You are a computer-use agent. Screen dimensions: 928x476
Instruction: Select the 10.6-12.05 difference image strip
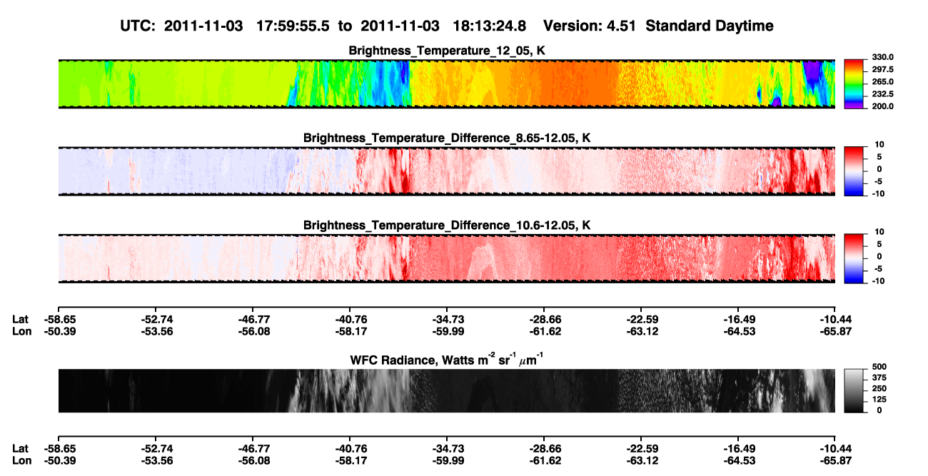[x=446, y=258]
